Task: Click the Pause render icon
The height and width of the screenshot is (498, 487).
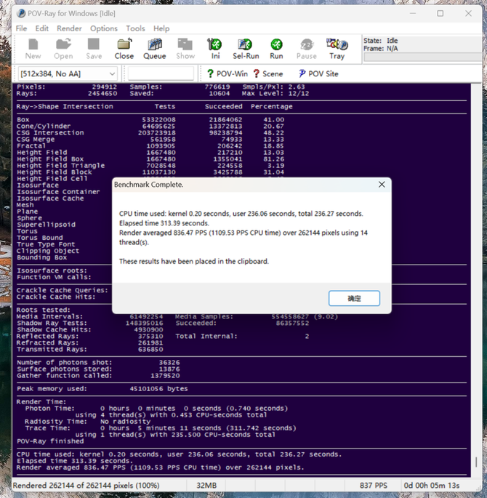Action: [306, 49]
